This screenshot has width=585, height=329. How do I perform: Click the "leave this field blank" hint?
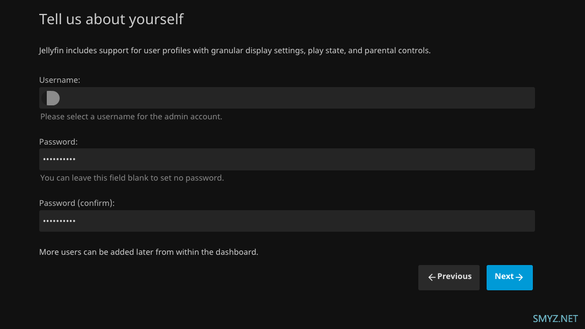[132, 178]
